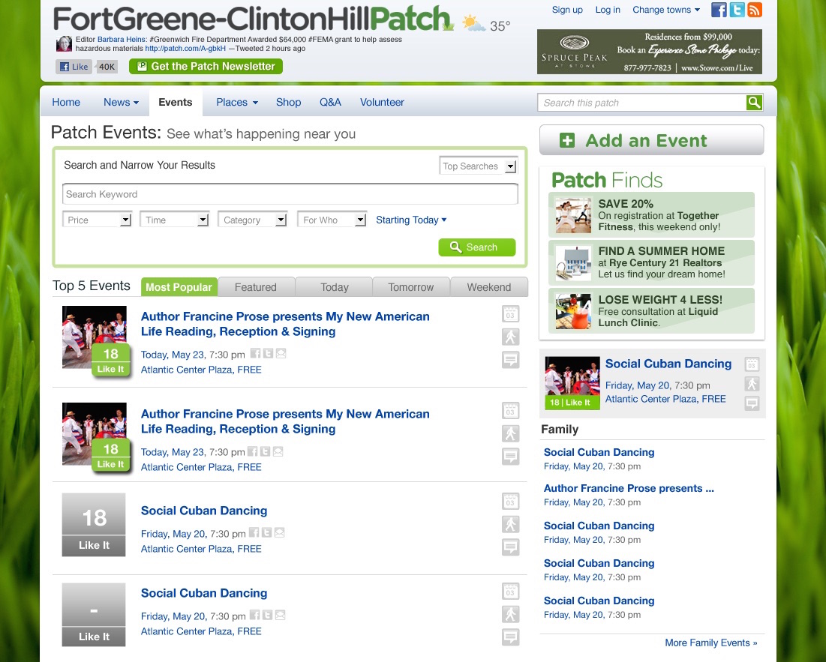Click calendar icon on the sidebar Social Cuban Dancing card
This screenshot has width=826, height=662.
752,364
